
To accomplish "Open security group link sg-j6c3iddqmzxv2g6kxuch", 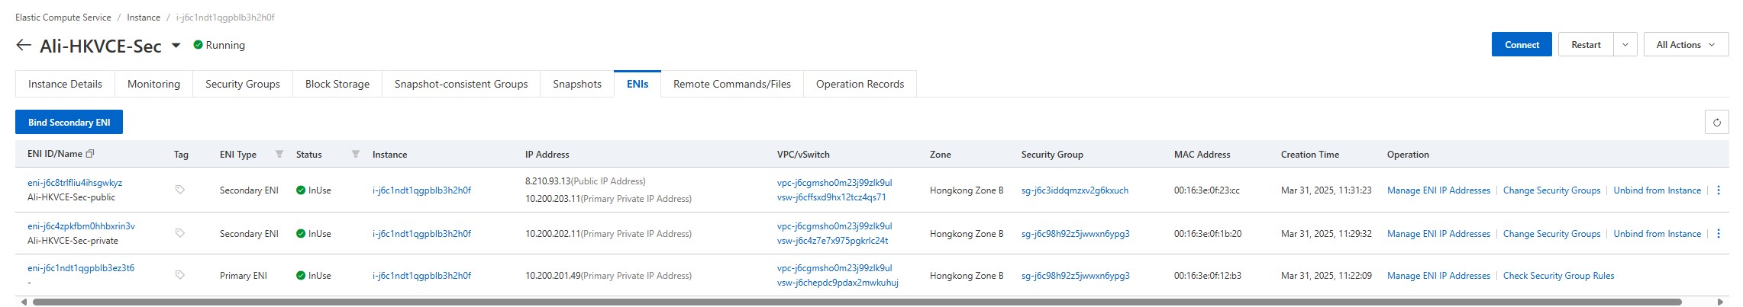I will [x=1075, y=190].
